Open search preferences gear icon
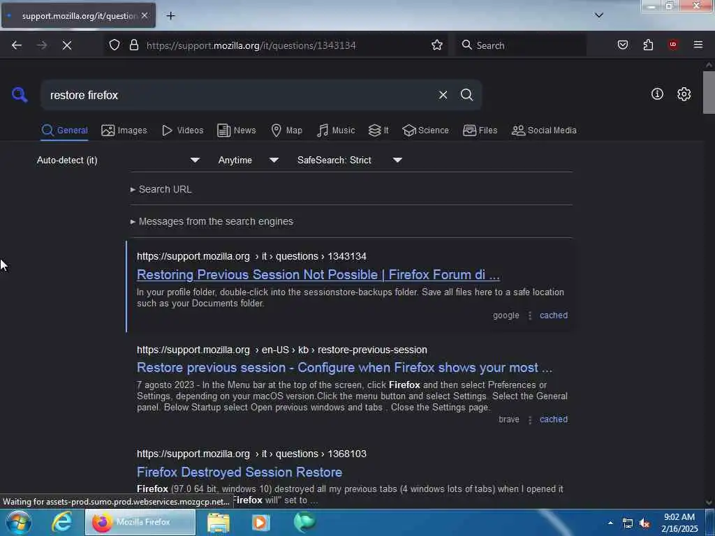This screenshot has width=715, height=536. [x=684, y=94]
